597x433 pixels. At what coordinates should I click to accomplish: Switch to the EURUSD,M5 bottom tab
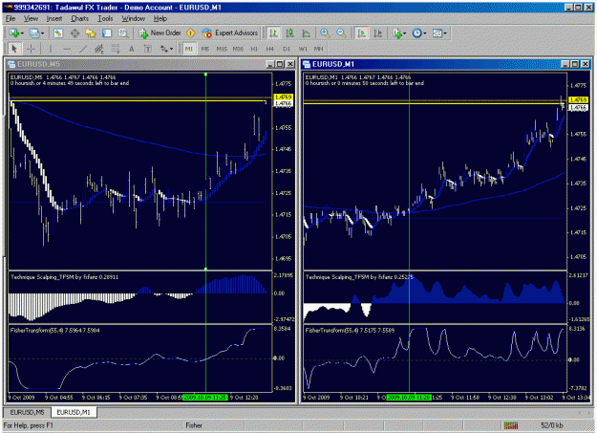pos(27,412)
